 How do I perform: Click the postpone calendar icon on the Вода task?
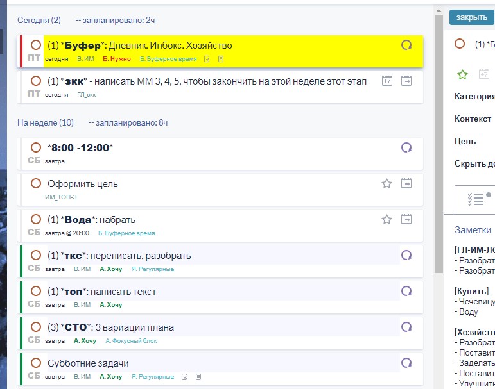coord(406,220)
